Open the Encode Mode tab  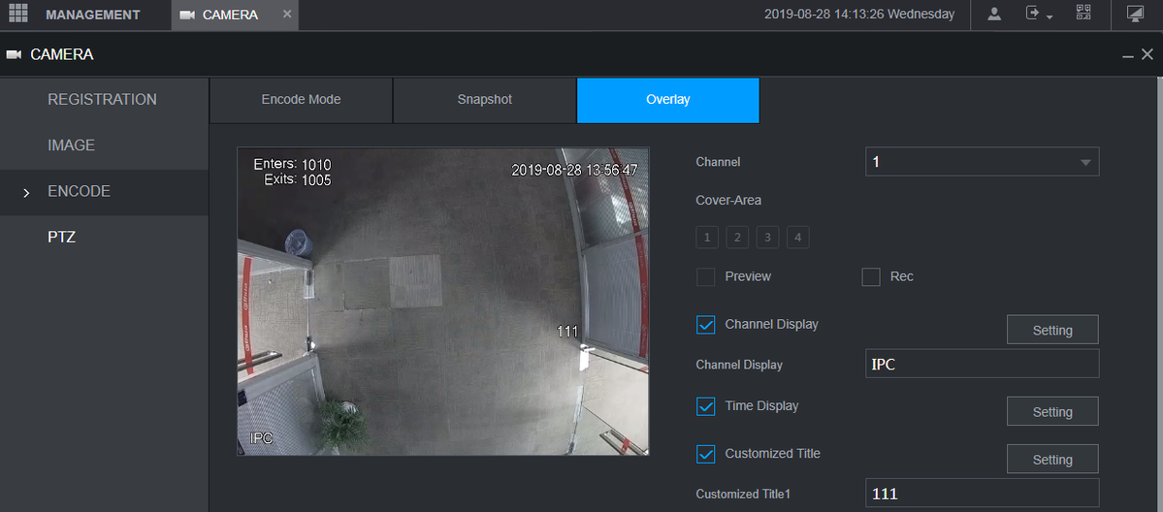click(x=301, y=100)
